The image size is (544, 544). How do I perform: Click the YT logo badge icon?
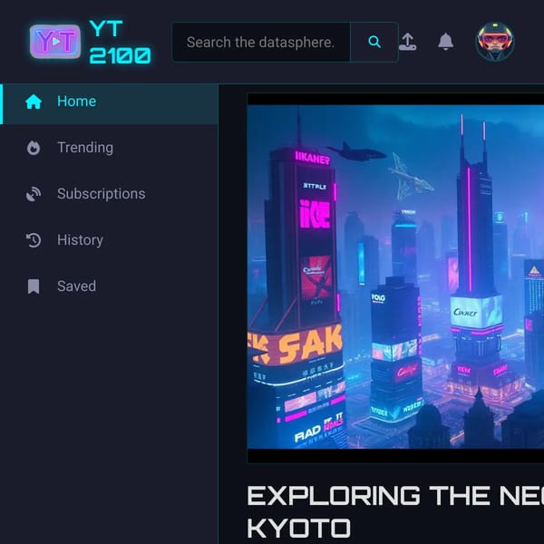pos(55,42)
